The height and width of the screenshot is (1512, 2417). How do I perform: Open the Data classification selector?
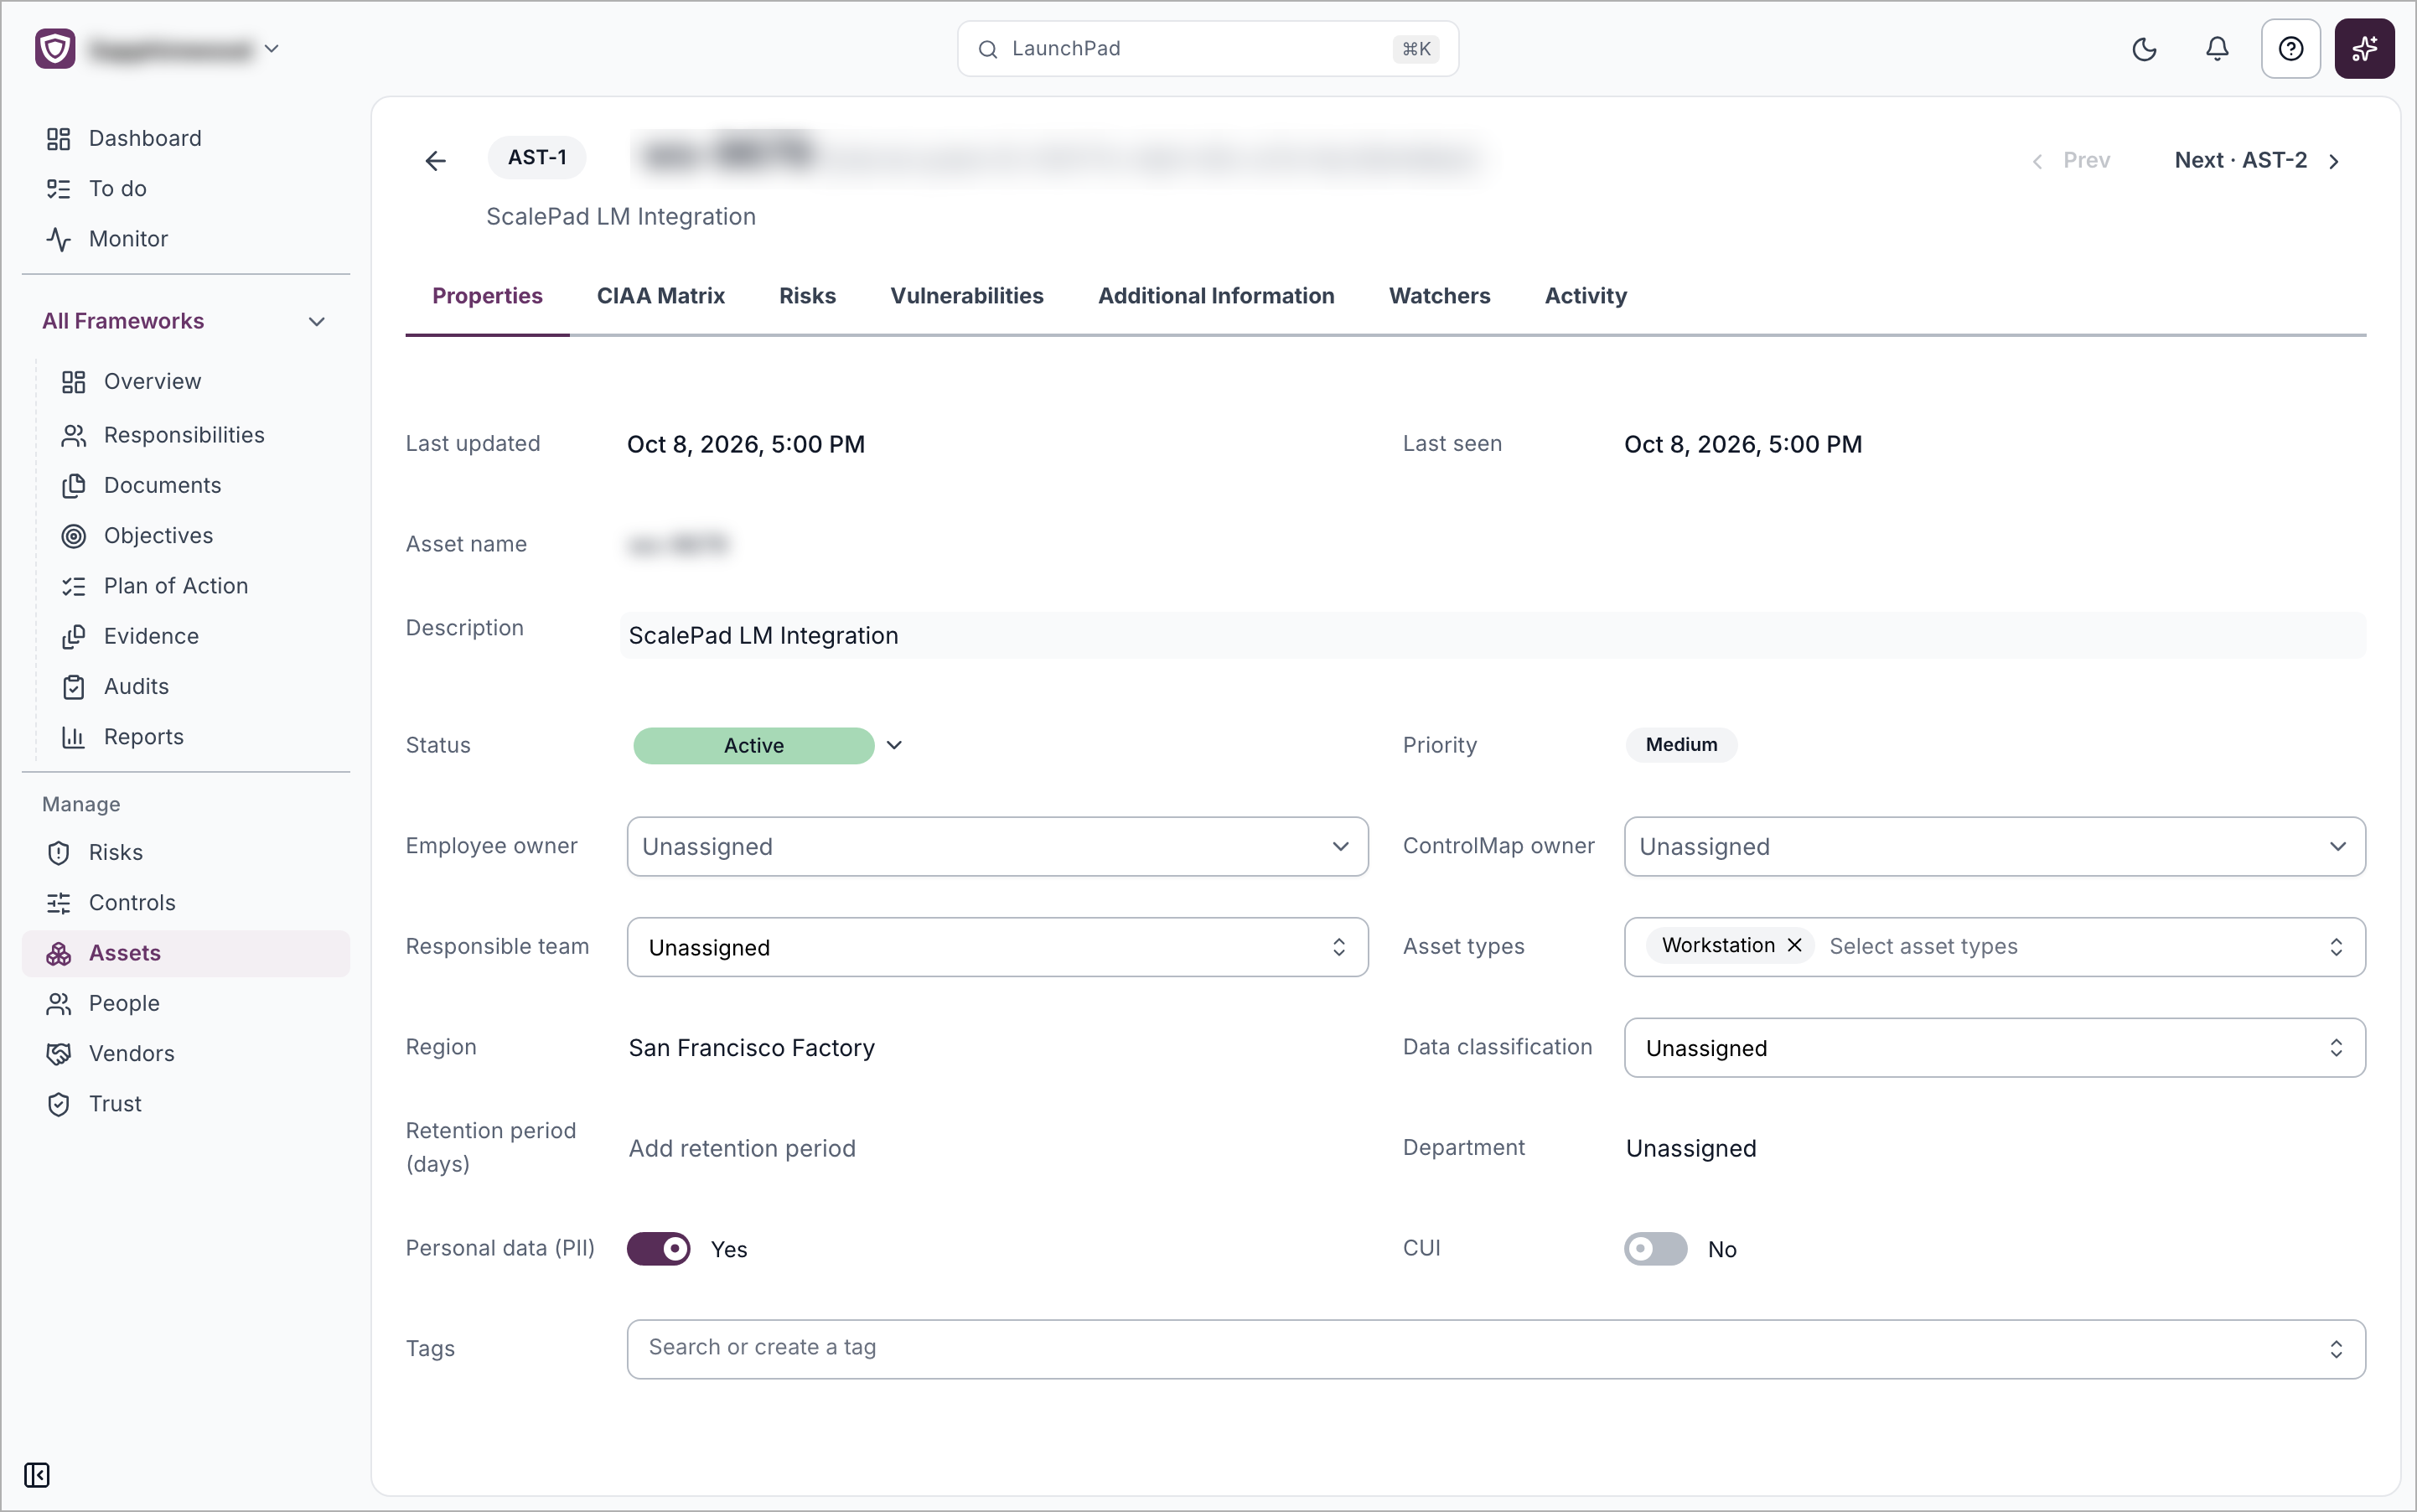1994,1048
